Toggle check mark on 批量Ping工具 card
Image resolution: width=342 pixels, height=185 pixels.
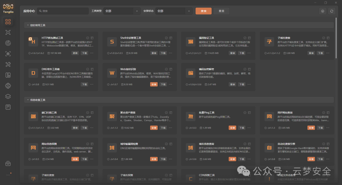(245, 113)
